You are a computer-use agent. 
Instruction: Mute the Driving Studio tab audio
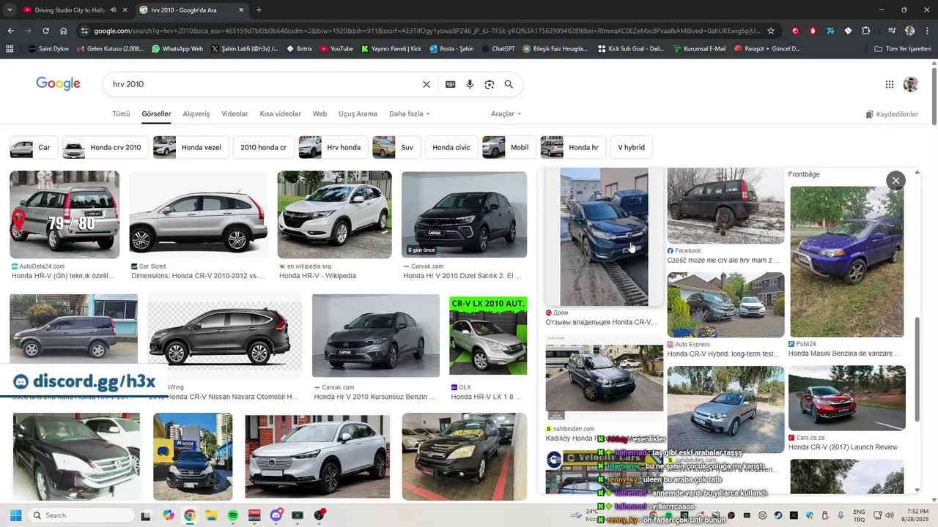pos(113,10)
